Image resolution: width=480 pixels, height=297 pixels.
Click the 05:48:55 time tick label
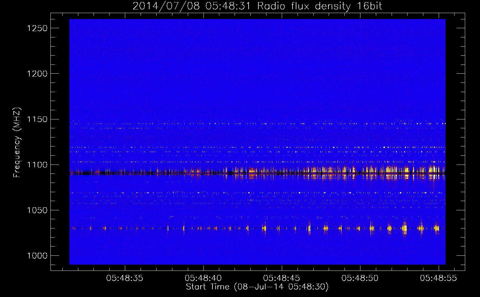[x=438, y=278]
